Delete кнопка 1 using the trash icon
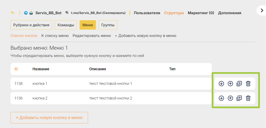 tap(248, 84)
